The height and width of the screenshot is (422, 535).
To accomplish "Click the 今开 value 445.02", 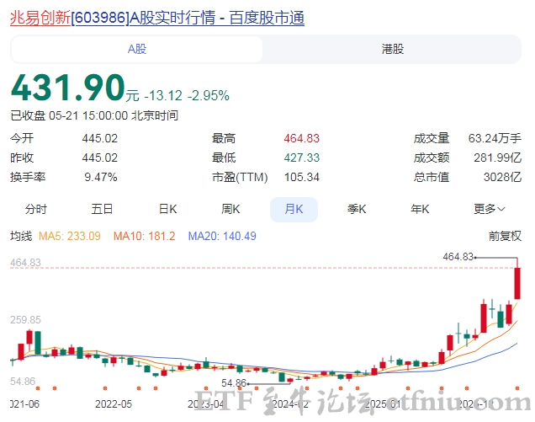I will (x=99, y=138).
